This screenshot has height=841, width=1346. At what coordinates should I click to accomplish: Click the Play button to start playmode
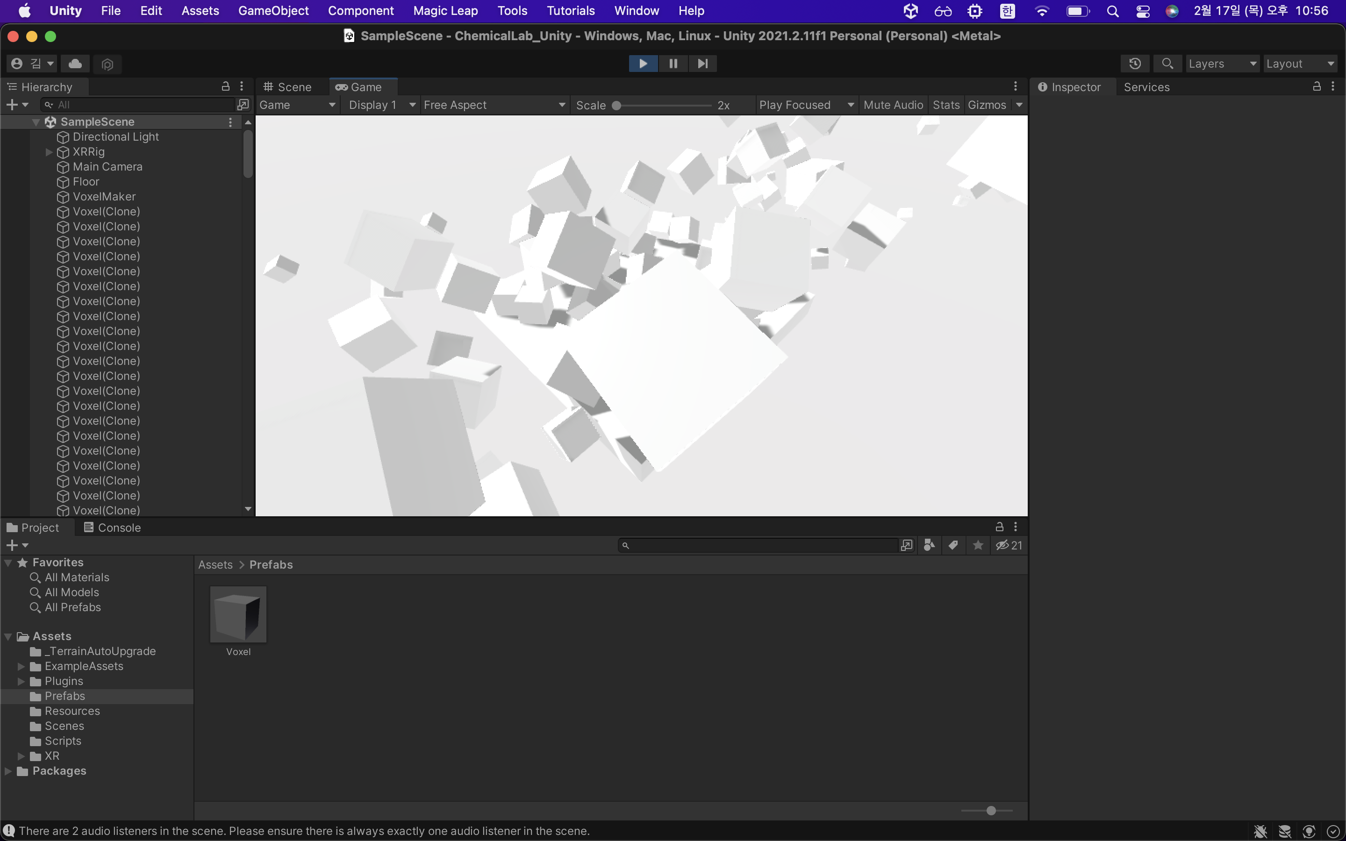[643, 64]
